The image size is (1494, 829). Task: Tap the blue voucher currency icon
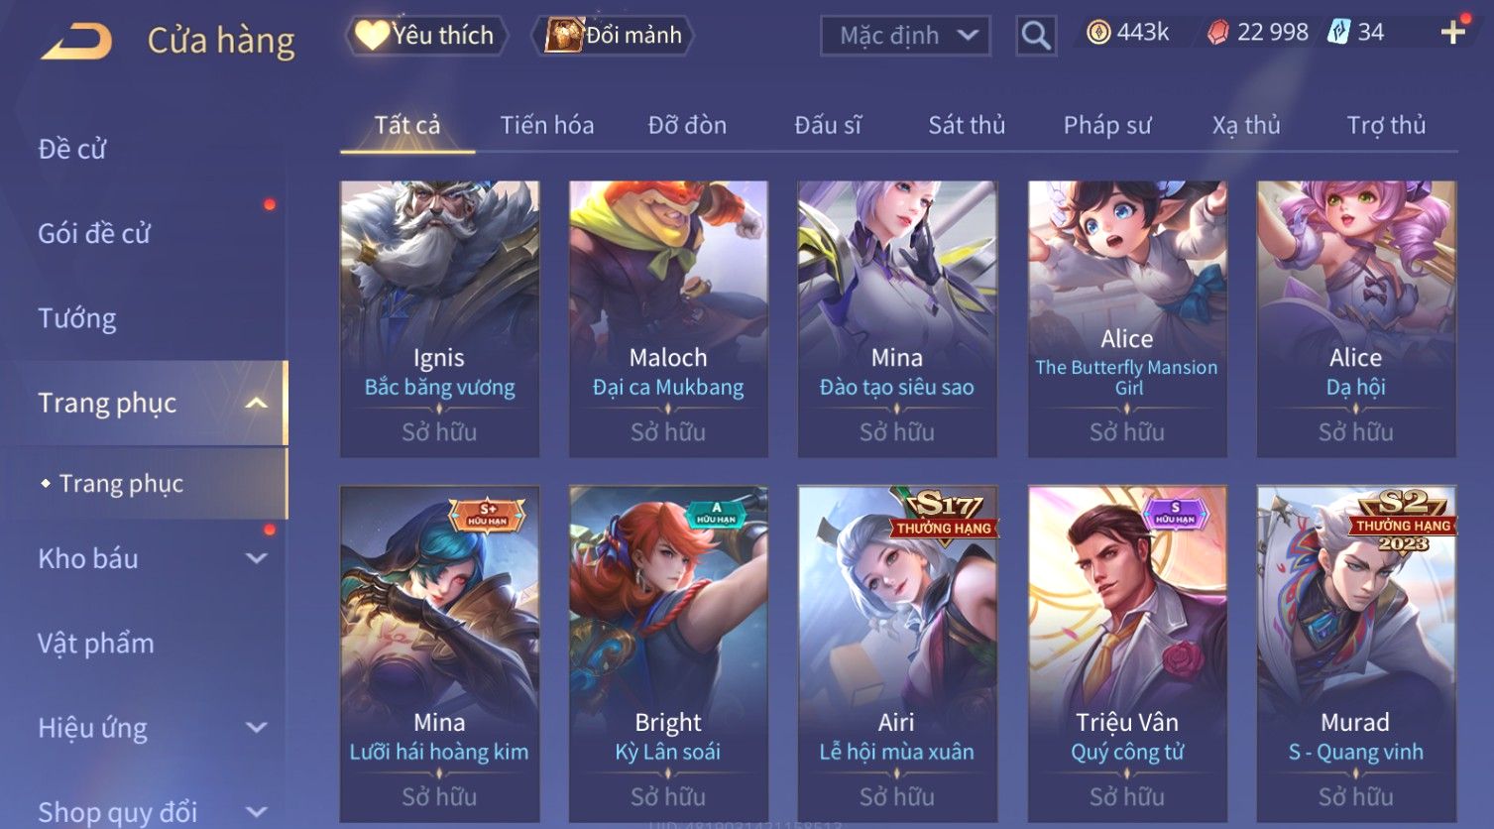1338,33
